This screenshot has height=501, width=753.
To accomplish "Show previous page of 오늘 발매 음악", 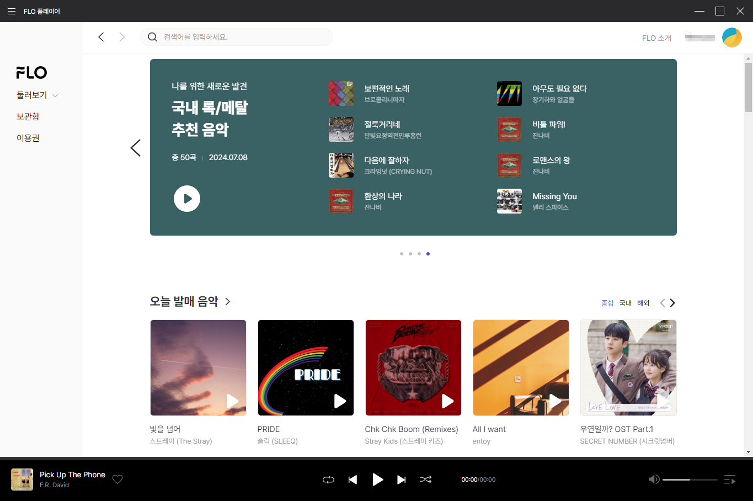I will tap(663, 303).
